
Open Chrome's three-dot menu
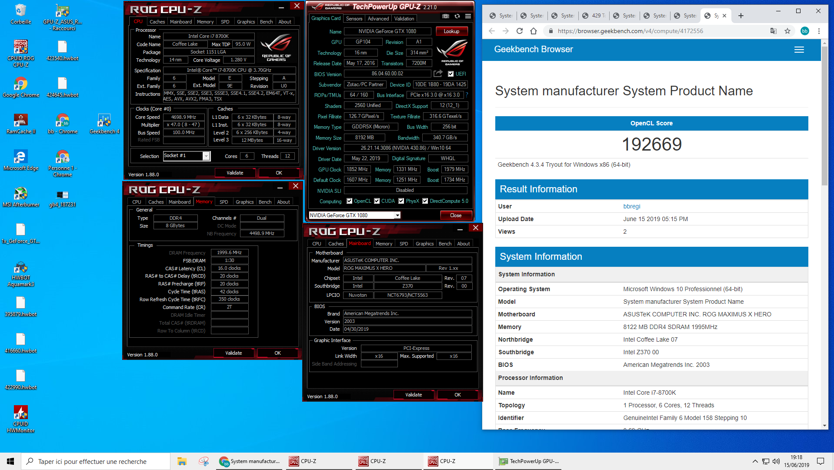tap(819, 31)
